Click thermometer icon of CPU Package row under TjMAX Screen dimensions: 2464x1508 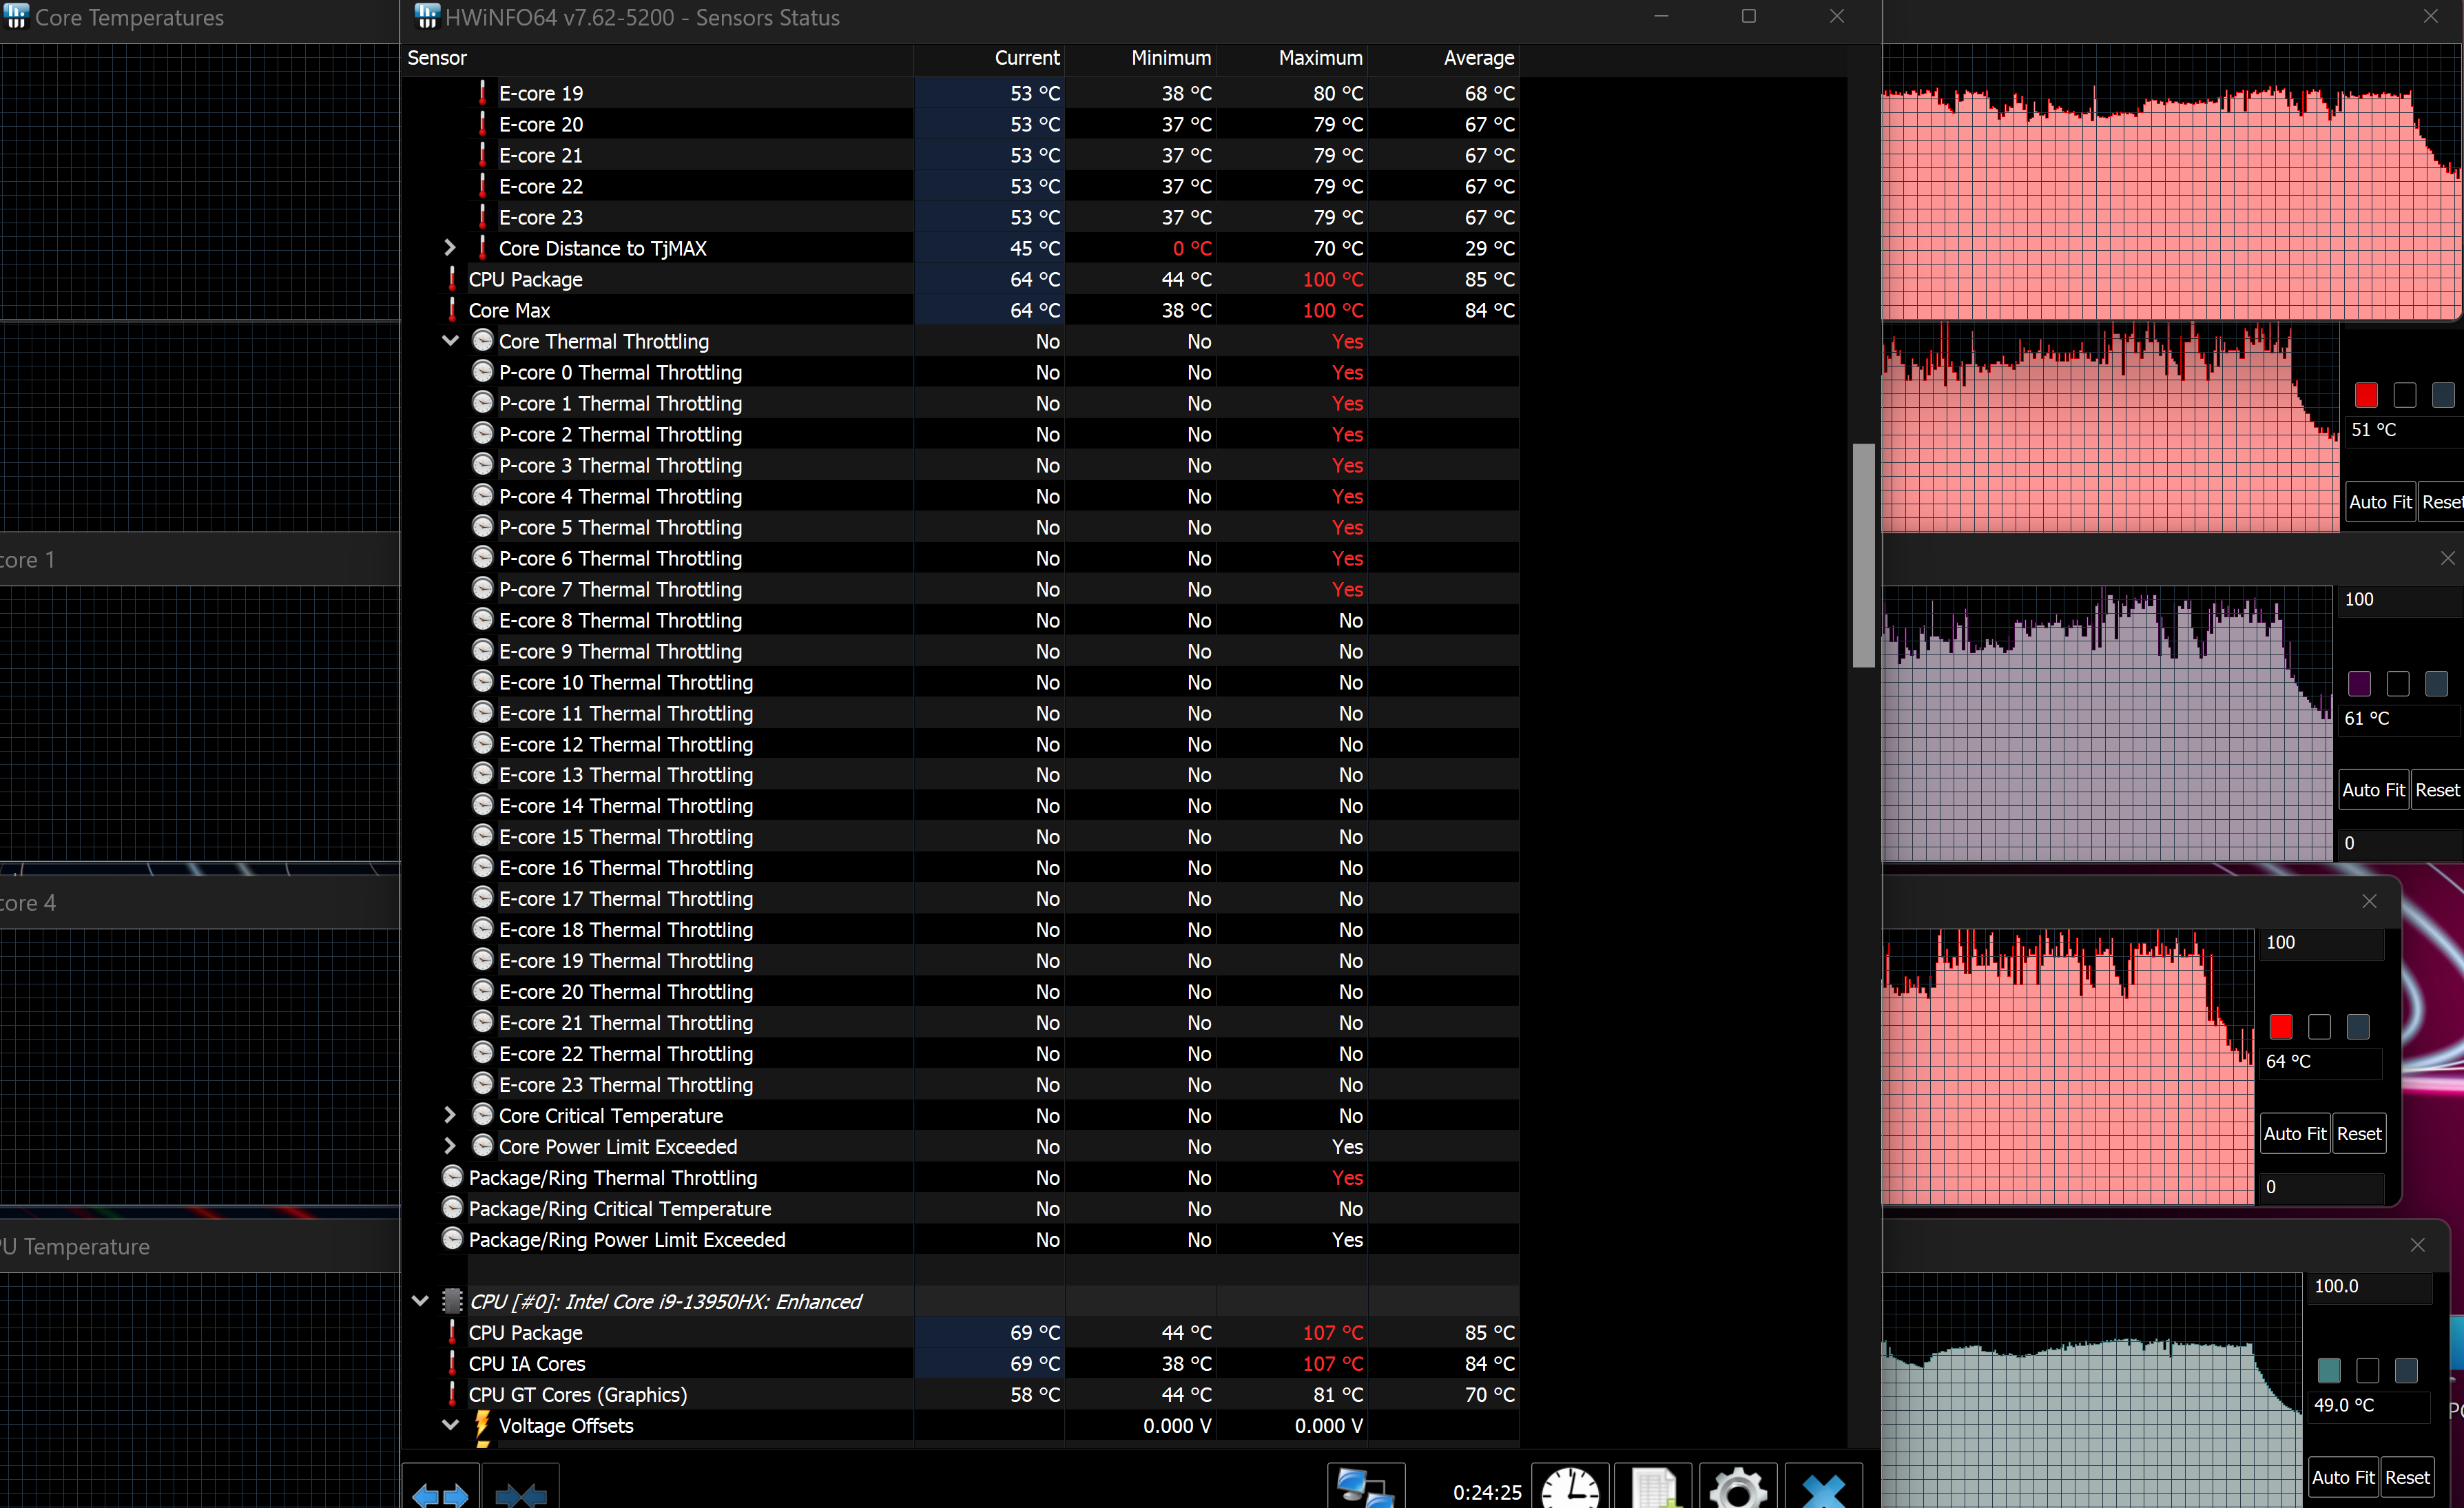pos(452,279)
